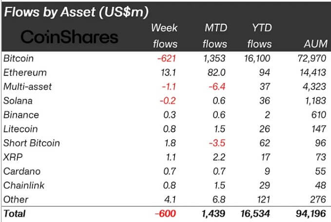Click the Total weekly flows value -600

[x=165, y=214]
